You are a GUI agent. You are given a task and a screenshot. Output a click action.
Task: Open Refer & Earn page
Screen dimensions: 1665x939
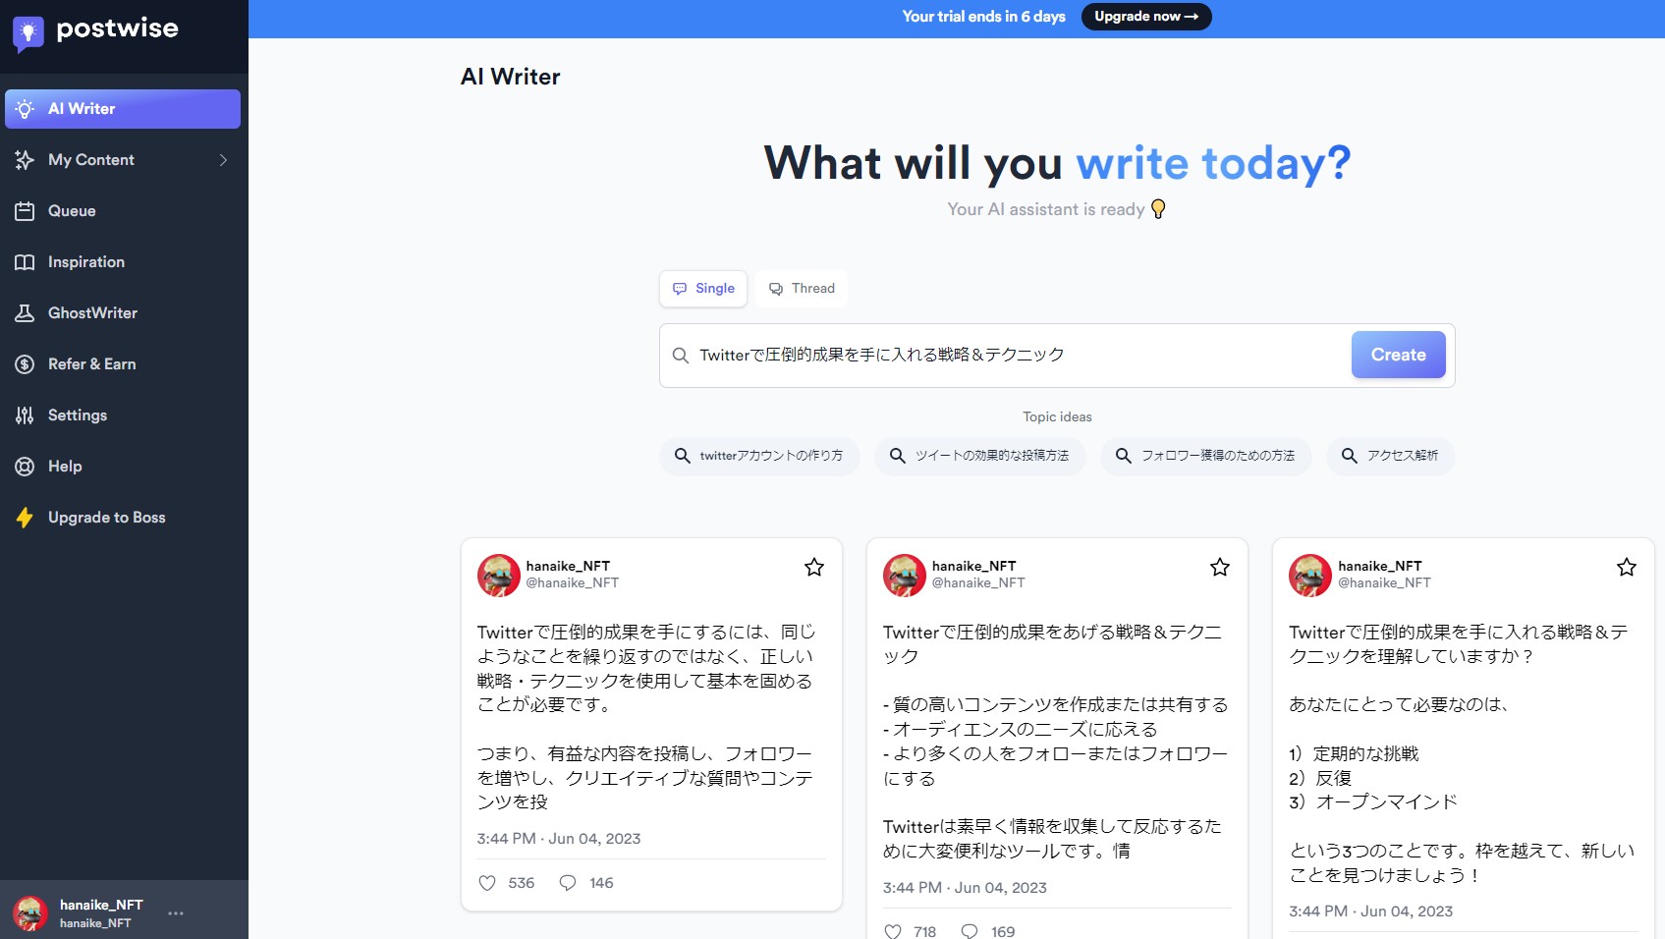click(x=123, y=364)
